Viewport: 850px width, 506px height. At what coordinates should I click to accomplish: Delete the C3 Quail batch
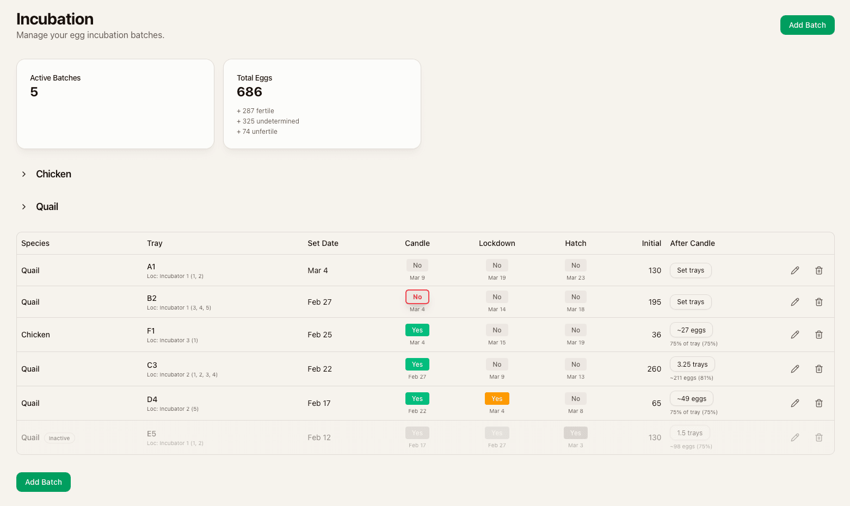(x=819, y=368)
